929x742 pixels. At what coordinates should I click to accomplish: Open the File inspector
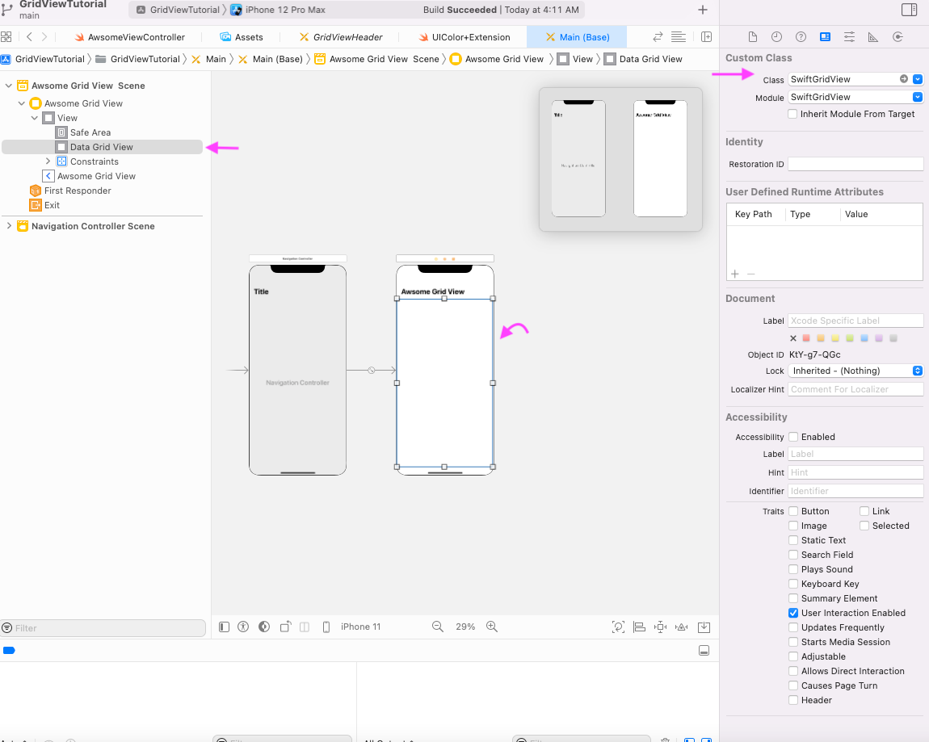point(752,36)
